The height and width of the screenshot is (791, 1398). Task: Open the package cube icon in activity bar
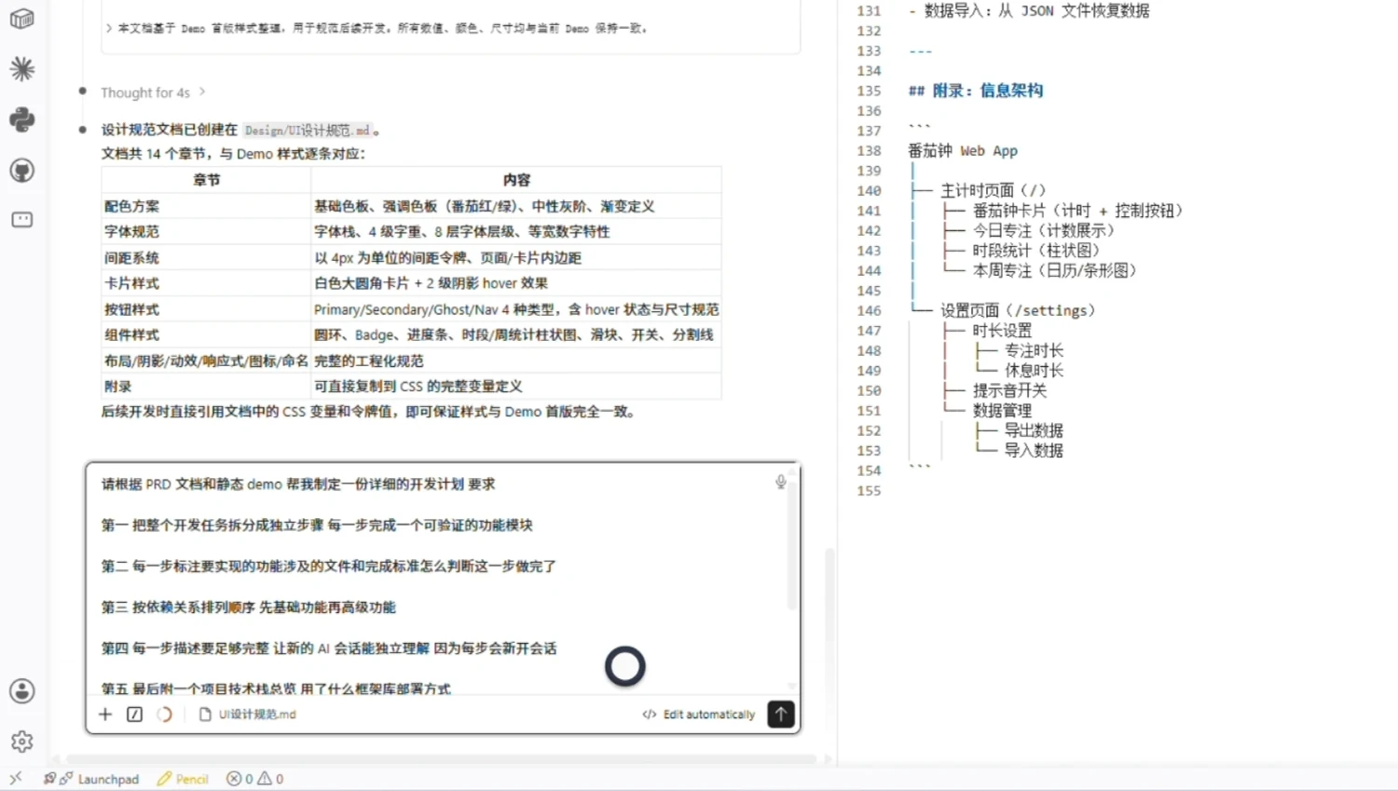click(x=22, y=20)
